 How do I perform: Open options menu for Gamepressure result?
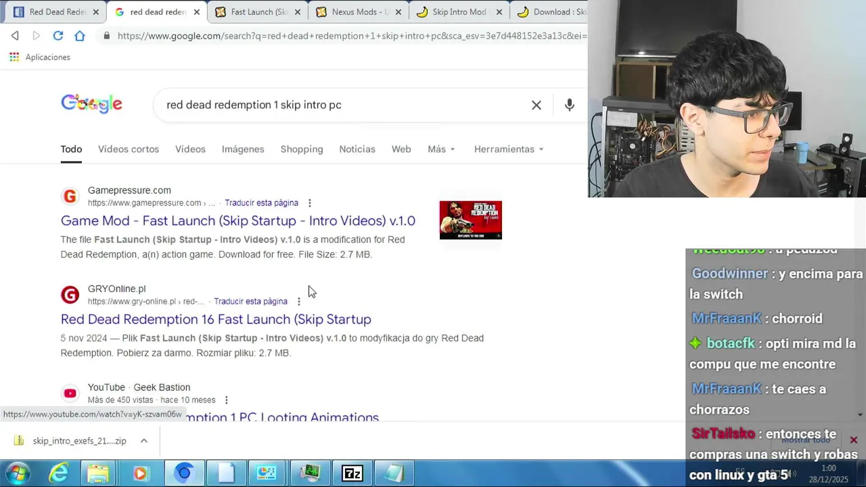pyautogui.click(x=310, y=203)
